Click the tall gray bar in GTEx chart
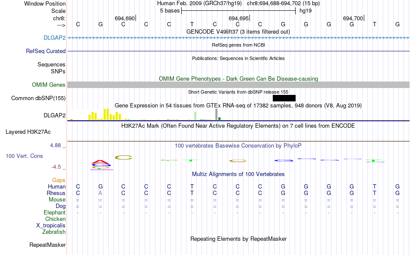 [x=216, y=114]
